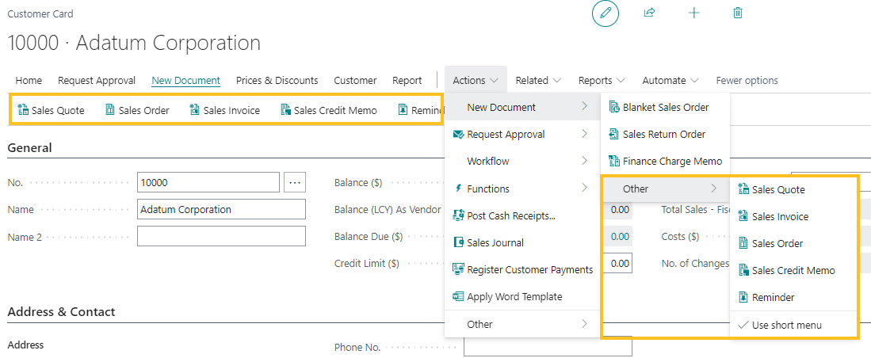871x358 pixels.
Task: Switch to the Prices & Discounts tab
Action: 277,80
